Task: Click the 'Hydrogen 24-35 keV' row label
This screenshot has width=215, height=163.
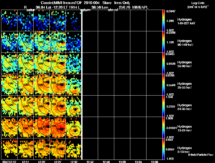Action: pos(185,107)
